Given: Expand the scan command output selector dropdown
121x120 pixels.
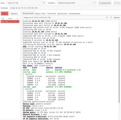Looking at the screenshot, I should 107,17.
